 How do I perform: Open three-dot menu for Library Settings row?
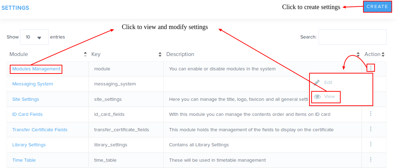point(371,144)
